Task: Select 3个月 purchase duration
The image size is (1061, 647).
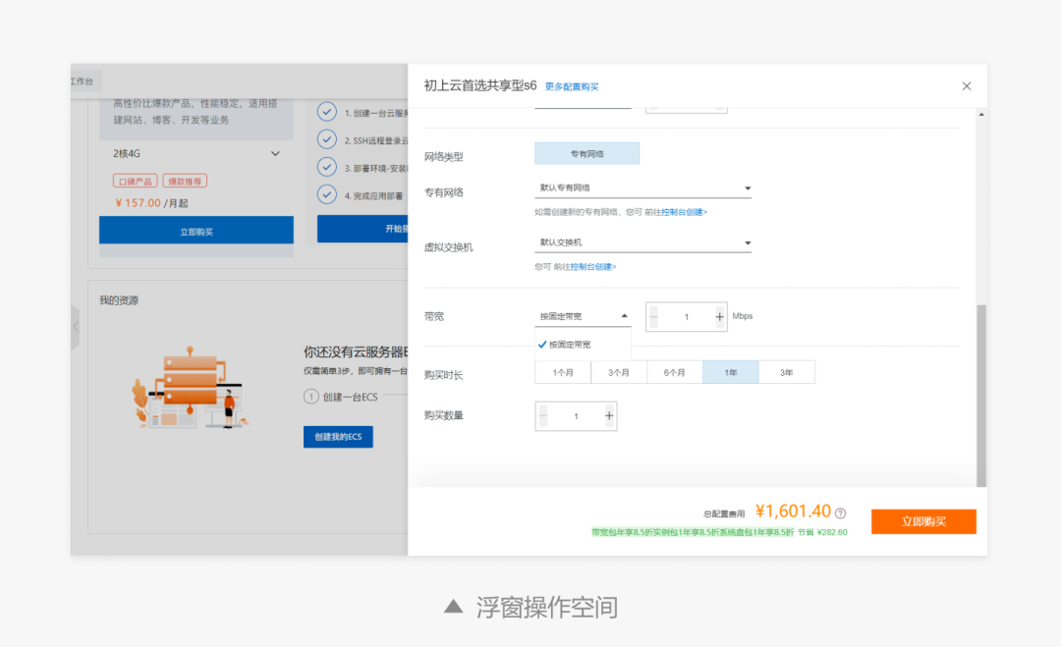Action: coord(619,372)
